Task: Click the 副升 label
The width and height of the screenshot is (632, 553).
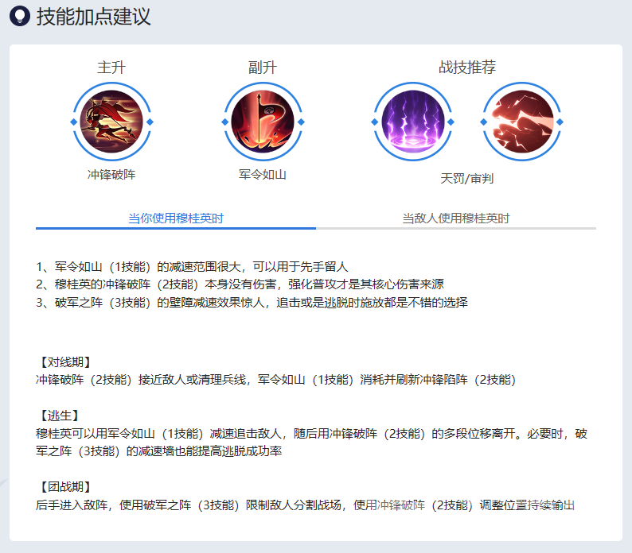Action: (x=263, y=68)
